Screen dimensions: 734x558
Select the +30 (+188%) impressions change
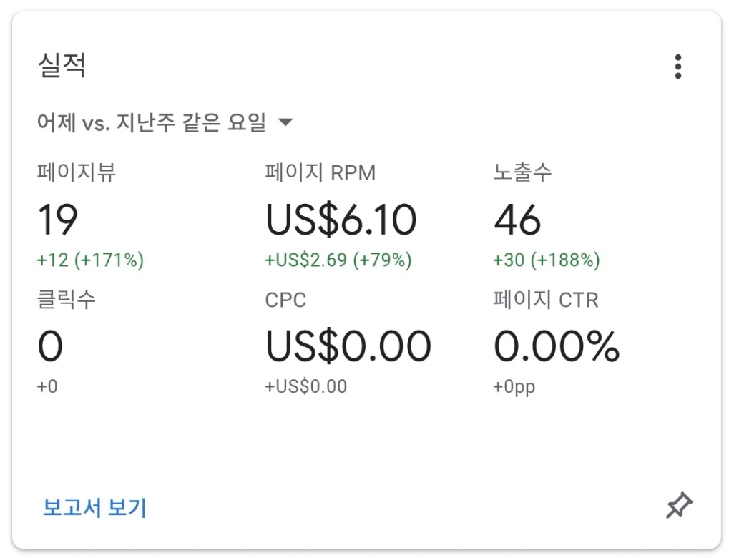click(547, 260)
